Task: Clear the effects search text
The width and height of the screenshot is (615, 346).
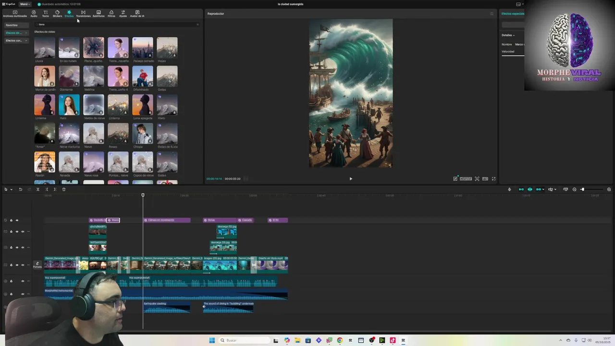Action: pyautogui.click(x=197, y=25)
